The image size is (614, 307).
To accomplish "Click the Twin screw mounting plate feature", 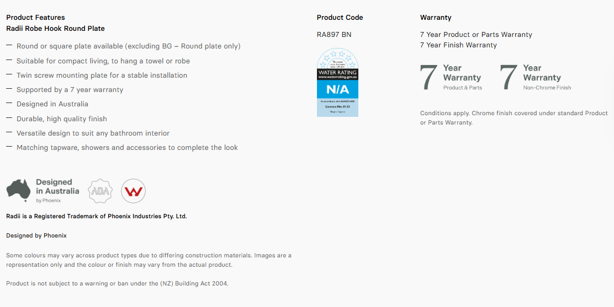I will click(102, 76).
